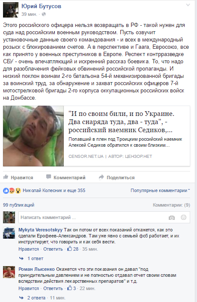Open emoji smiley picker in comment box
Viewport: 197px width, 302px height.
click(183, 217)
